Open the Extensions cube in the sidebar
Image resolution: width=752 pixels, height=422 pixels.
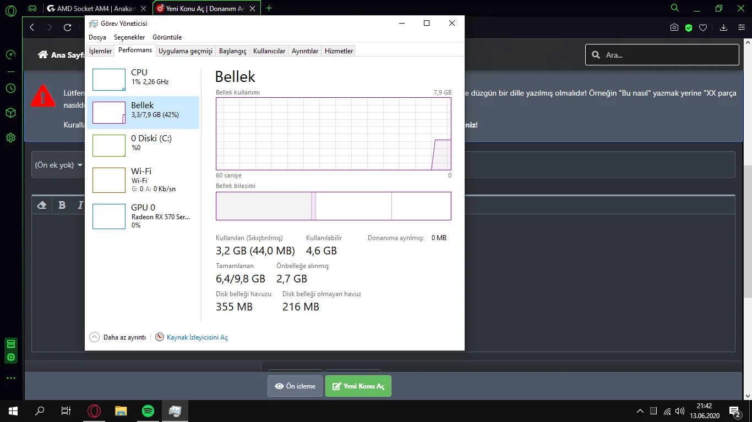click(10, 113)
